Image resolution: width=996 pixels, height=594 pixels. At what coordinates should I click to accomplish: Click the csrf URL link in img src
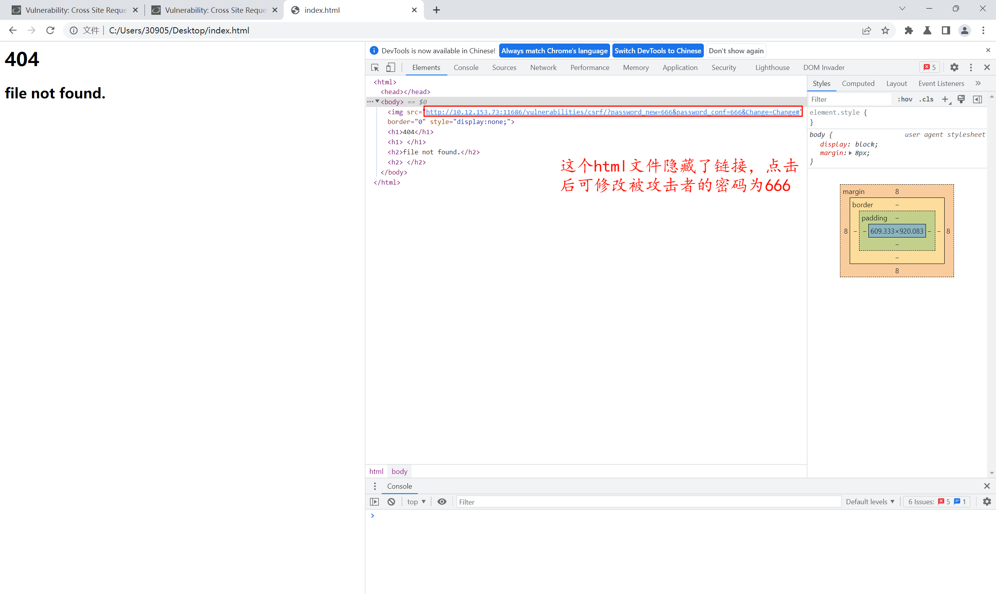pos(612,112)
